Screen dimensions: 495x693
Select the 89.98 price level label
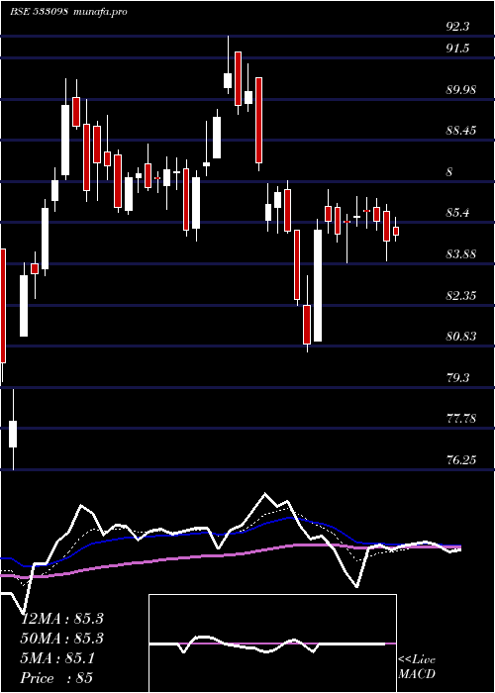pos(461,90)
